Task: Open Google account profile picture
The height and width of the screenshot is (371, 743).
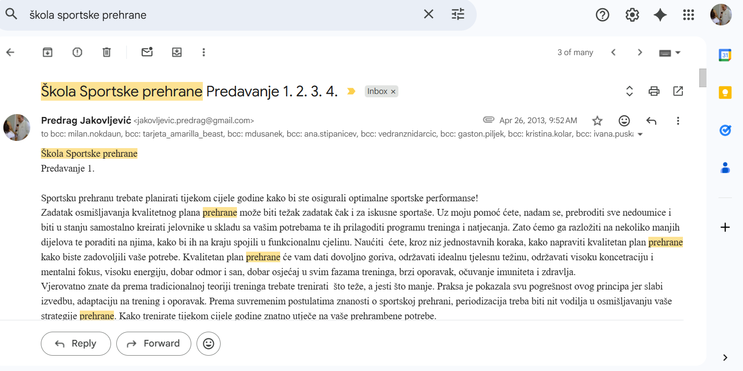Action: coord(721,15)
